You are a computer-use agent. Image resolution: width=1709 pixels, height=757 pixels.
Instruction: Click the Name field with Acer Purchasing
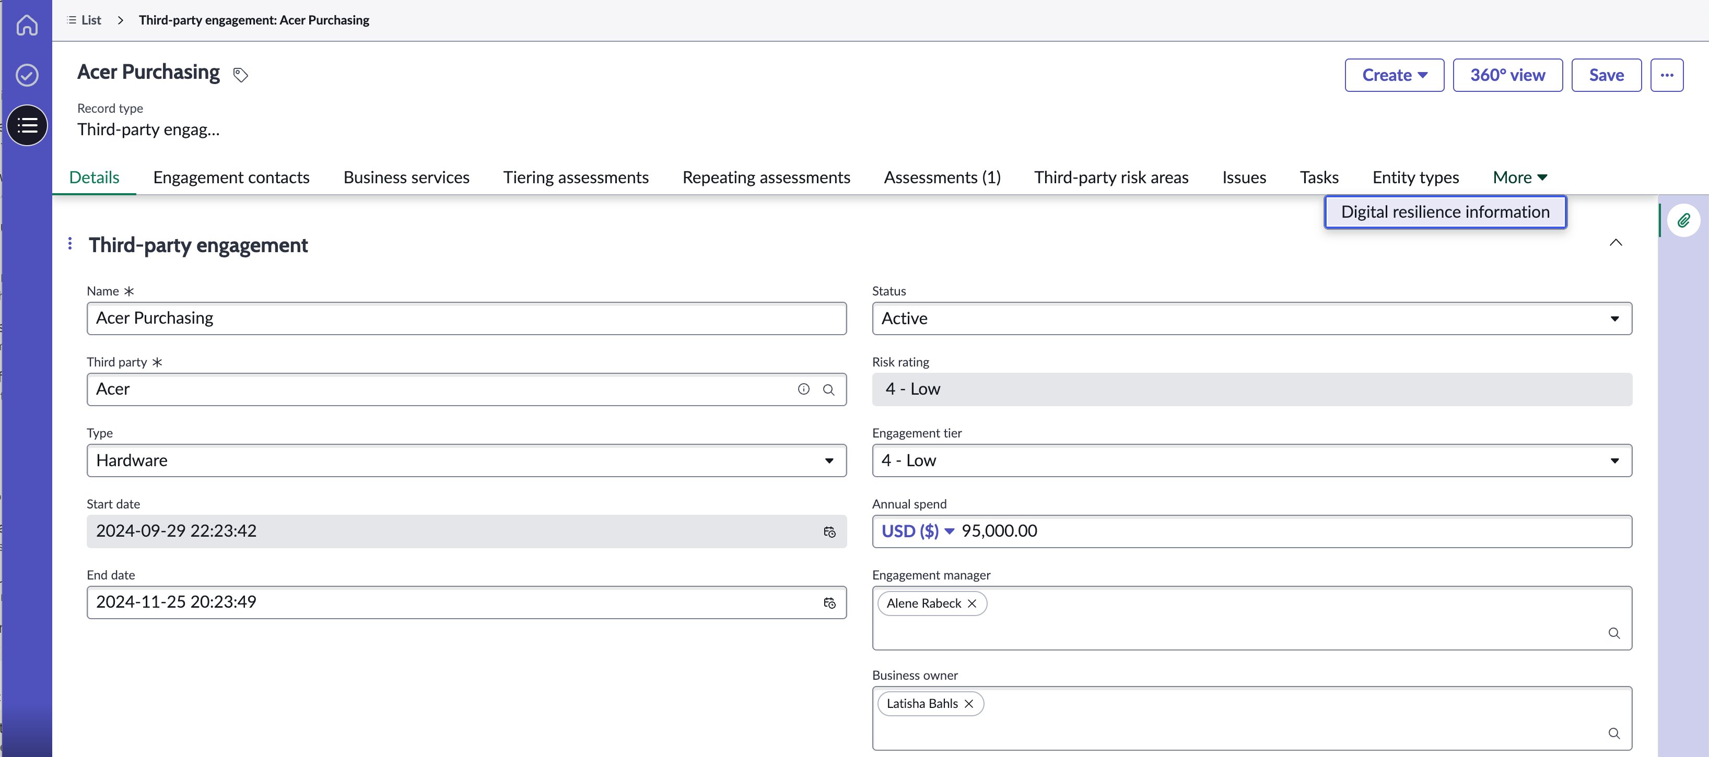pos(466,319)
